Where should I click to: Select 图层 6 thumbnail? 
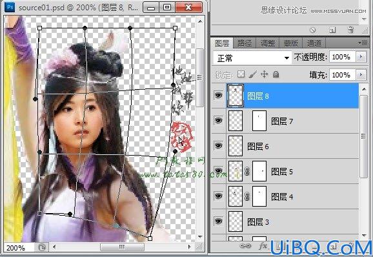(x=236, y=146)
